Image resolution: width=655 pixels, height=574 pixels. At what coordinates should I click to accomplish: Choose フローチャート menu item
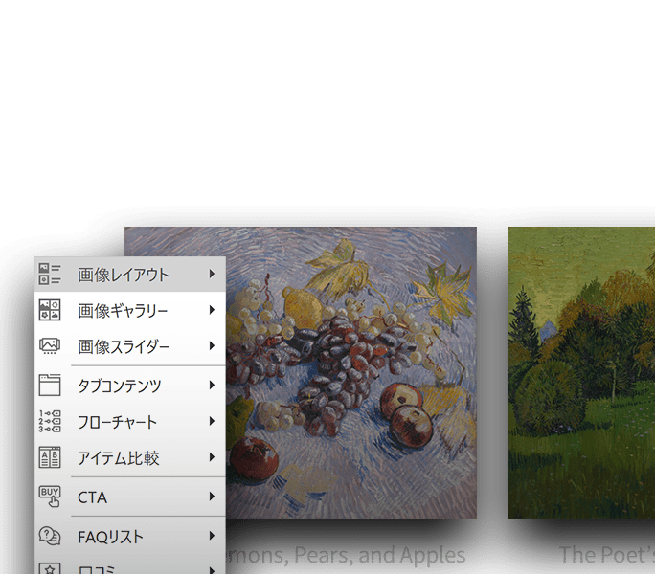coord(130,421)
